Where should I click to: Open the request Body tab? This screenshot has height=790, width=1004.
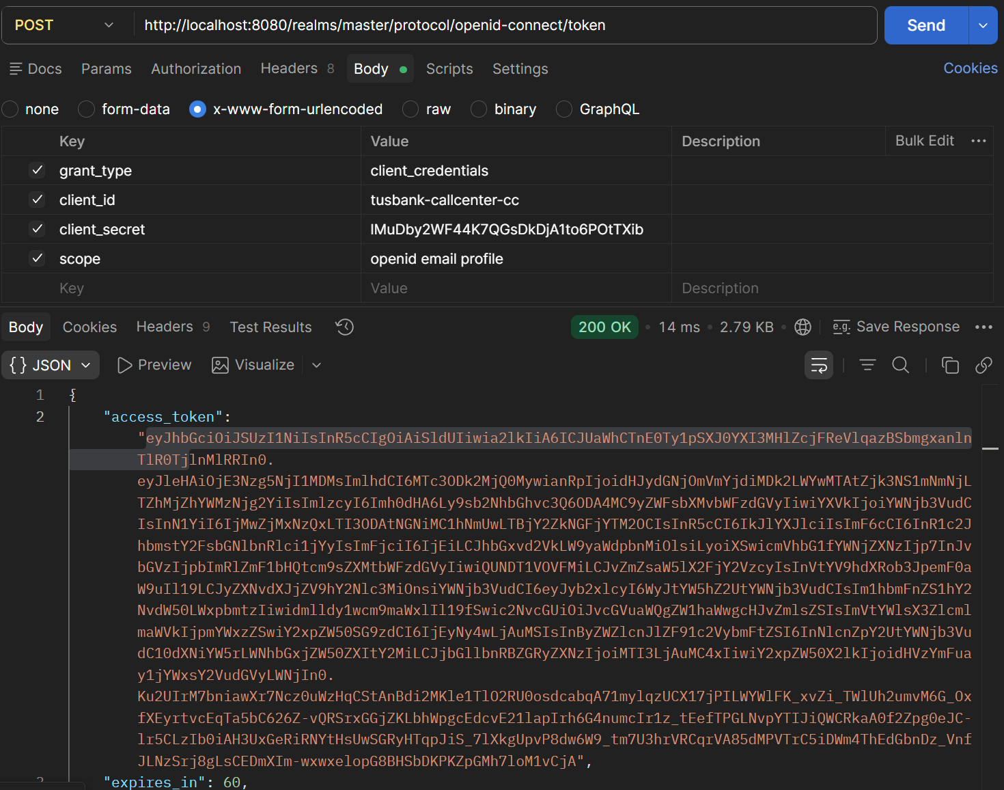point(380,69)
